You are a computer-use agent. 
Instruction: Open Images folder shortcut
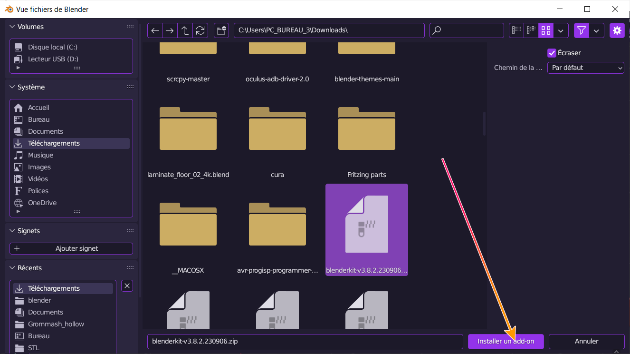tap(71, 167)
